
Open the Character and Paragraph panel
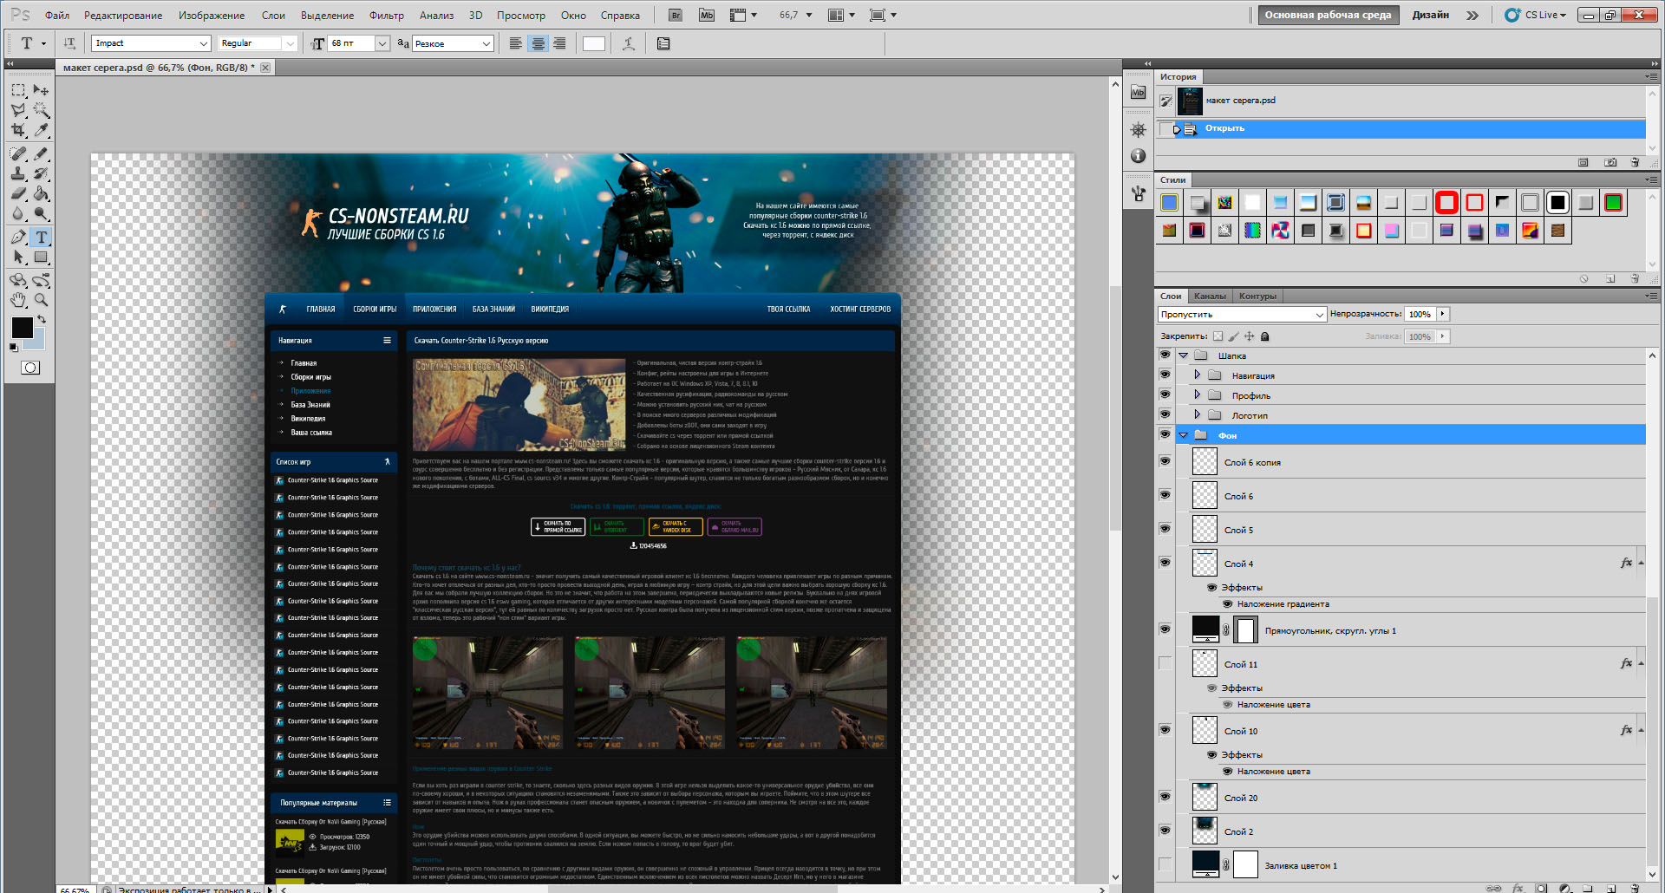(x=663, y=43)
